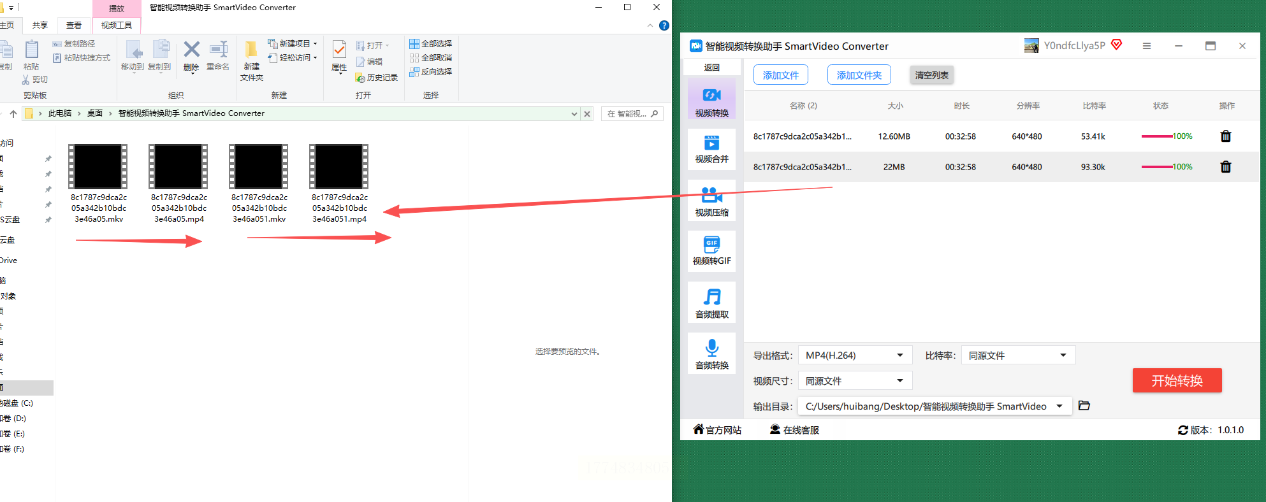This screenshot has width=1266, height=502.
Task: Open the Audio Convert (音频转换) module
Action: click(711, 354)
